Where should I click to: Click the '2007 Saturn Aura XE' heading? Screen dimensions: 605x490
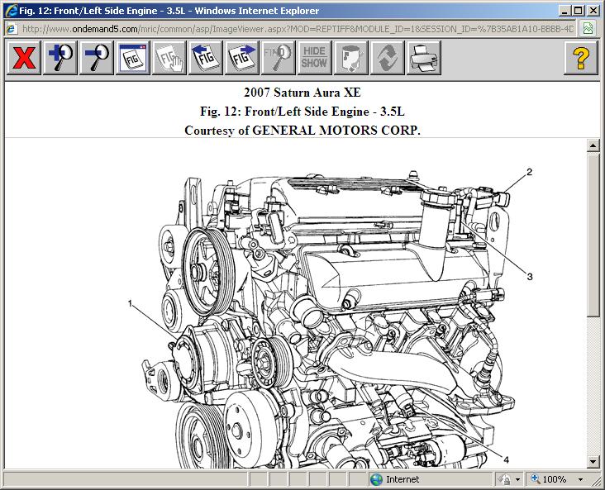pos(302,93)
